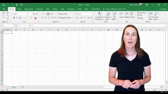
Task: Expand the formula bar
Action: [x=166, y=26]
